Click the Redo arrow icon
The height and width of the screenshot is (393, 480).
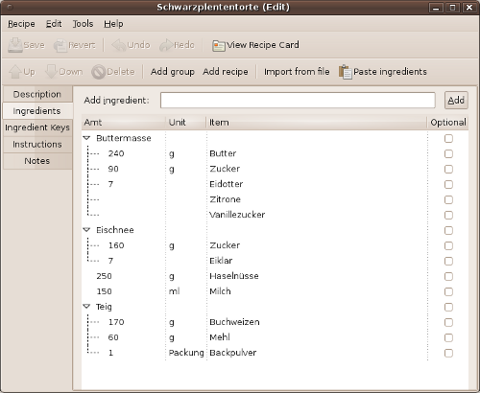point(166,45)
